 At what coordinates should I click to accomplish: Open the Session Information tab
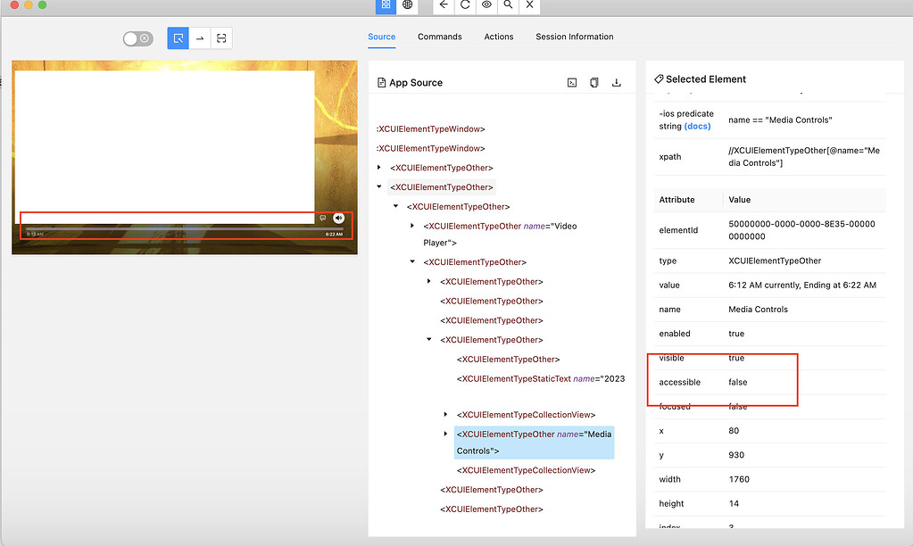(x=574, y=37)
